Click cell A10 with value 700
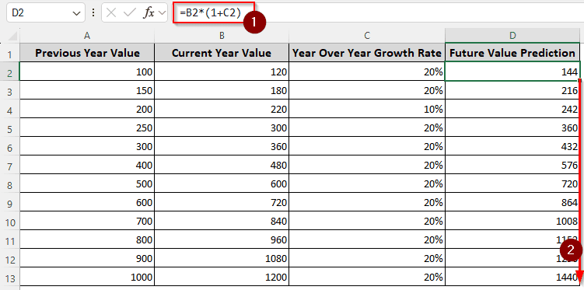584x290 pixels. [87, 222]
